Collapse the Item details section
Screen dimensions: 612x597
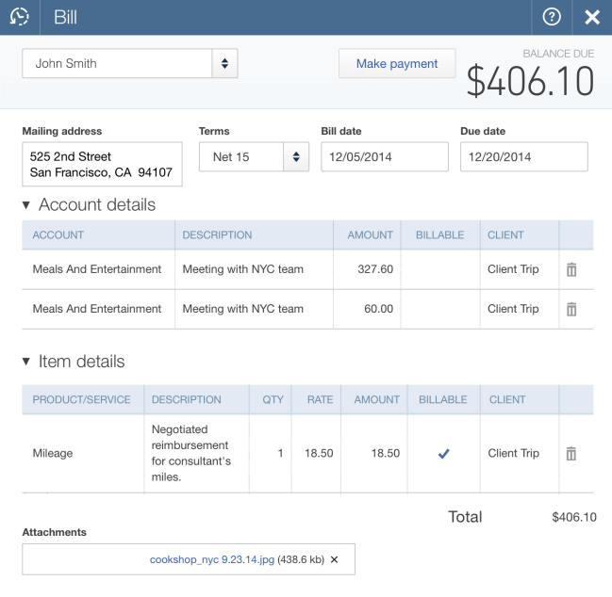pyautogui.click(x=26, y=362)
